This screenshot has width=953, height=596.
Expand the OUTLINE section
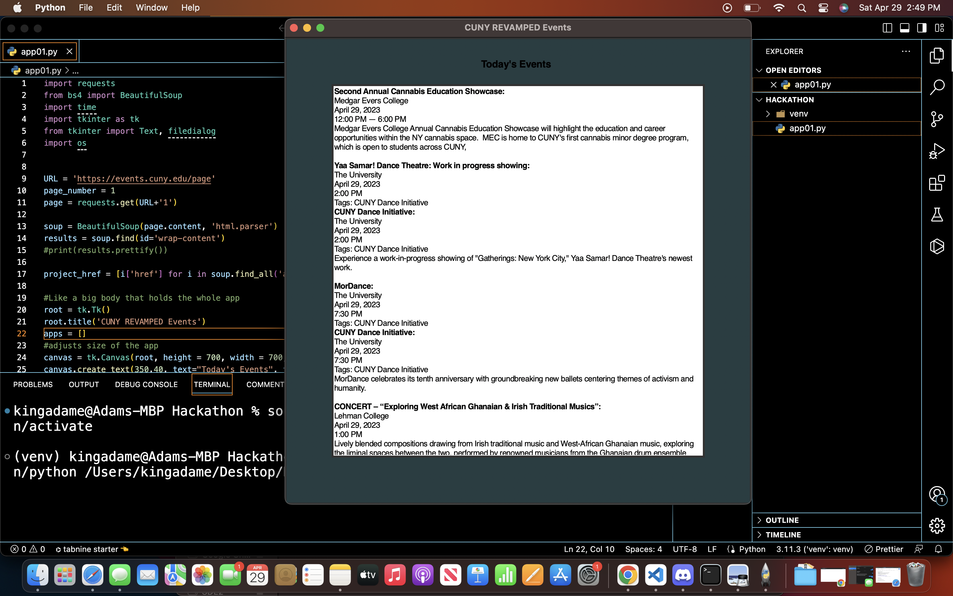pos(782,520)
